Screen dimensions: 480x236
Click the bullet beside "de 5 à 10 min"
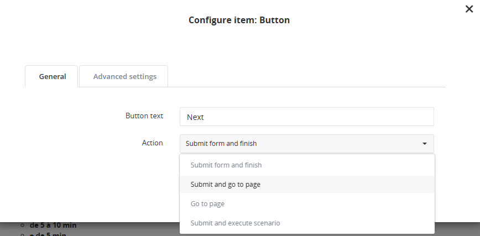coord(23,225)
